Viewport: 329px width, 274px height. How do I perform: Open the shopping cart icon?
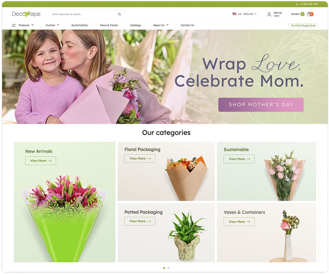(x=310, y=14)
